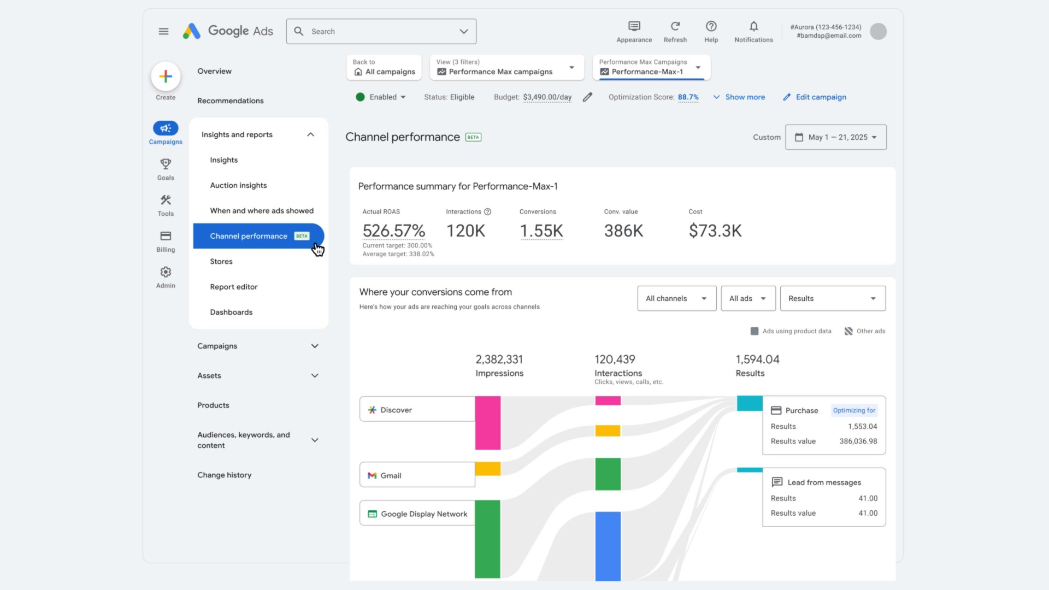Click the Refresh icon
Screen dimensions: 1049x590
(x=675, y=26)
